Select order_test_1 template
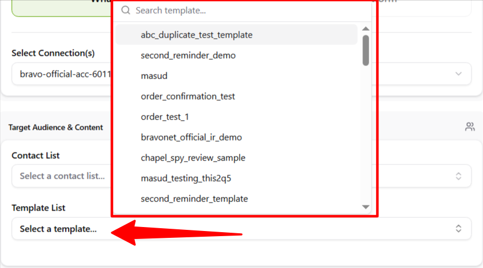This screenshot has width=483, height=268. coord(164,117)
